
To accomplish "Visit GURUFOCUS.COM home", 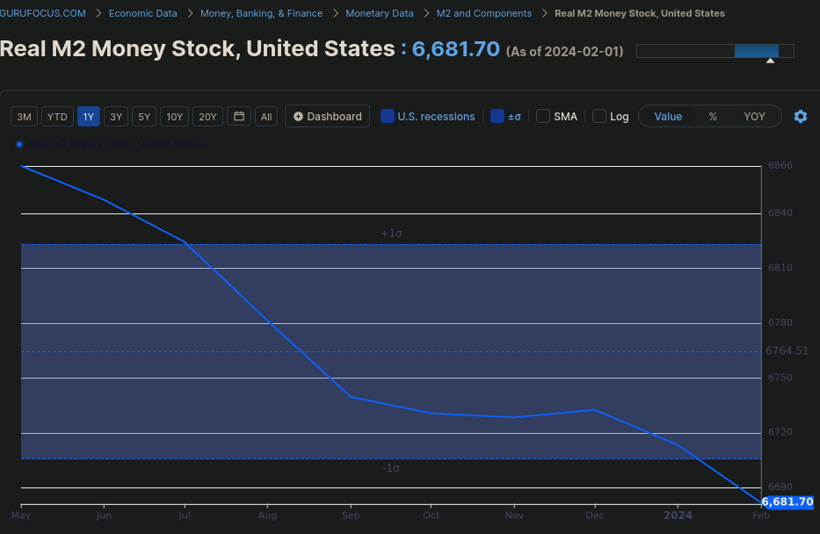I will point(43,13).
